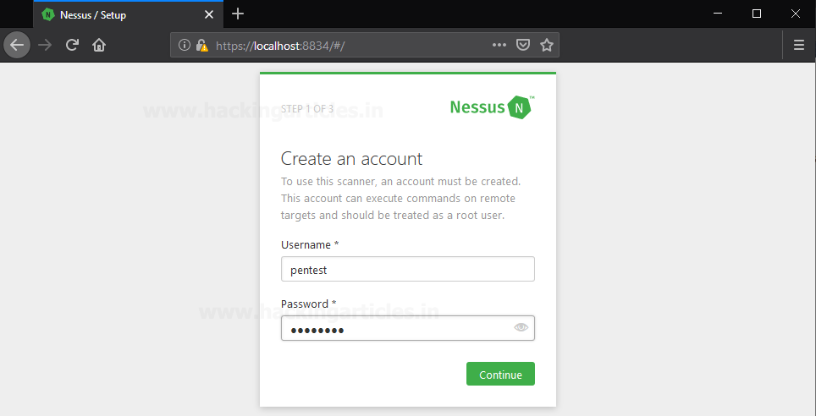816x416 pixels.
Task: Open the browser home page icon
Action: point(99,46)
